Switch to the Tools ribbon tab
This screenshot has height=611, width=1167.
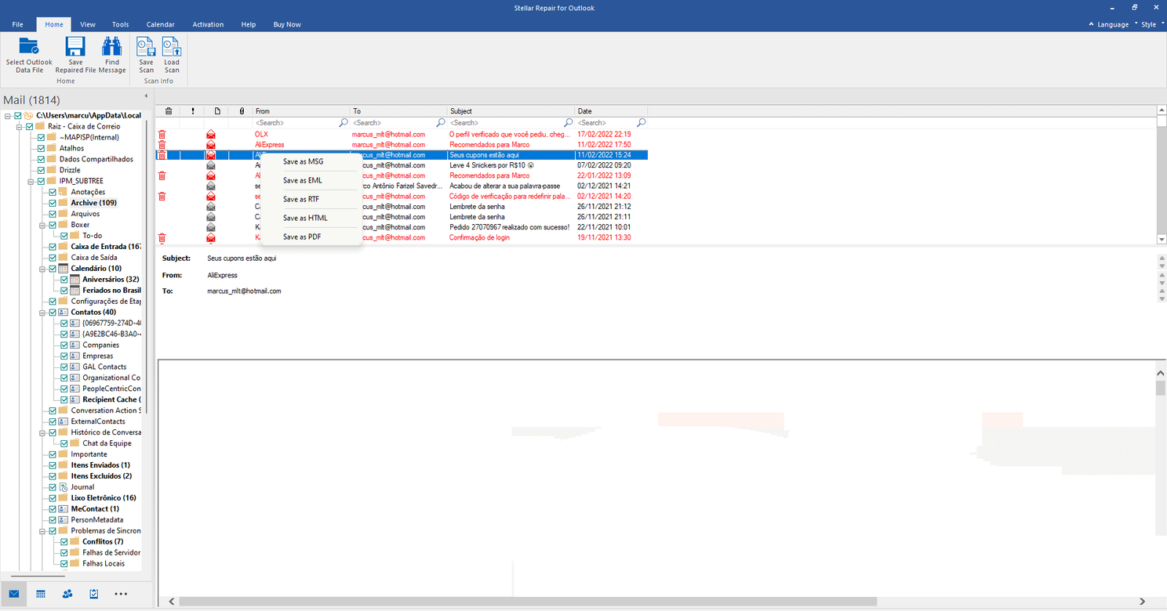120,24
